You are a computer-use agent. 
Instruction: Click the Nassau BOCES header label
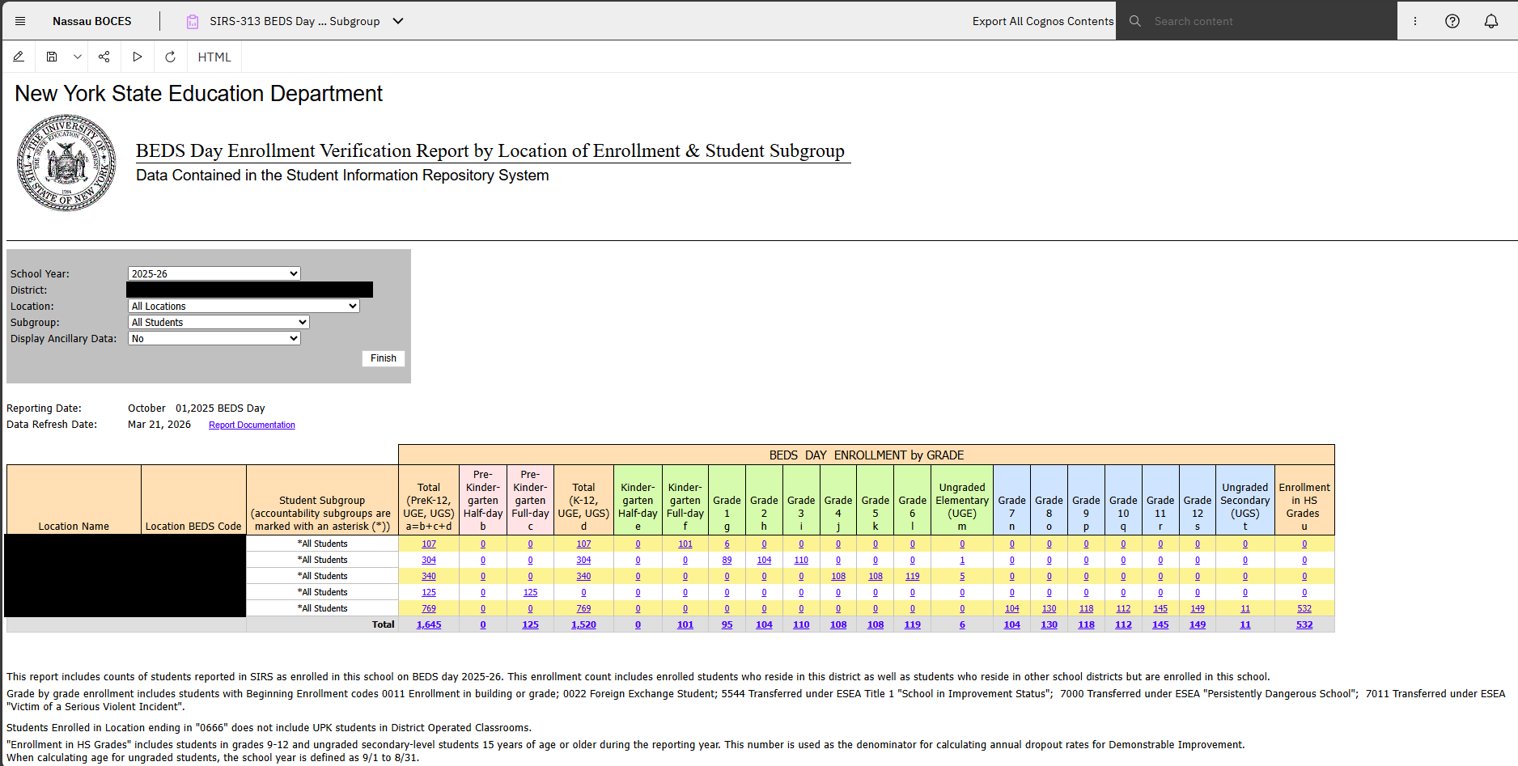coord(92,21)
